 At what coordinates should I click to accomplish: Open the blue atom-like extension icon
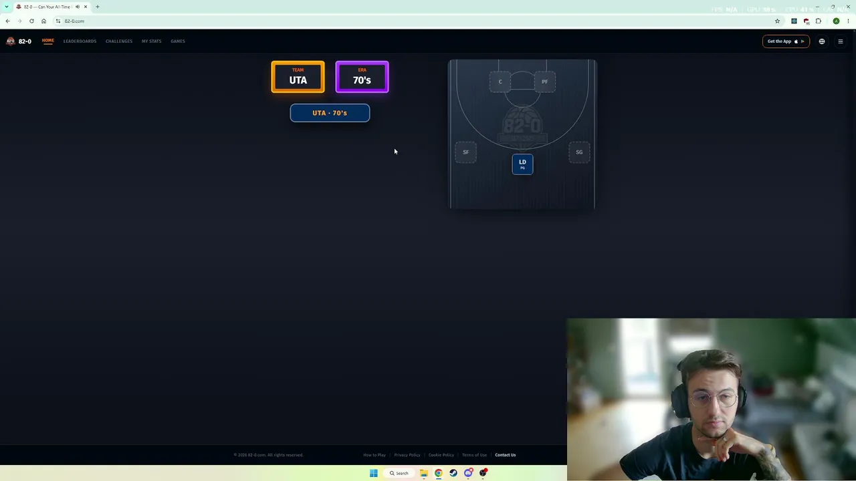coord(794,21)
